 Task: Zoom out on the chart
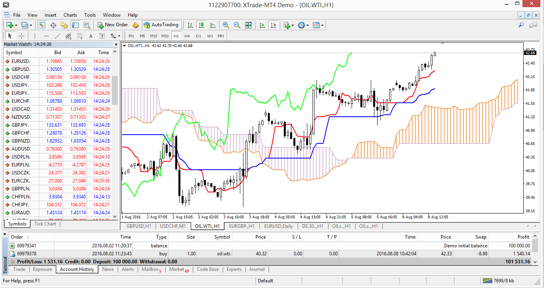click(x=237, y=25)
